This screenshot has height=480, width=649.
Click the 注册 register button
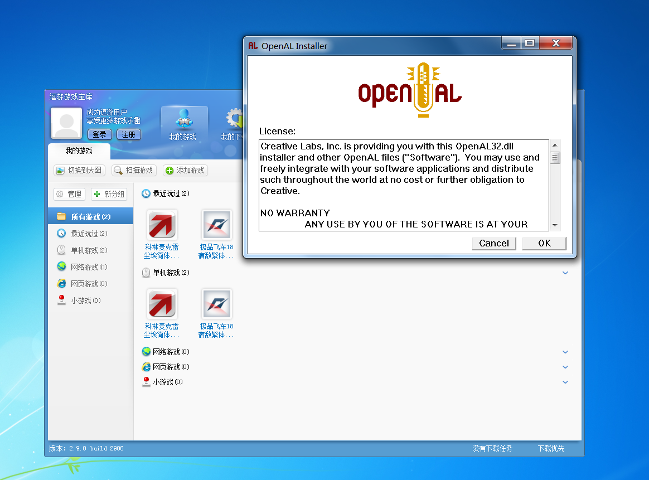(129, 134)
